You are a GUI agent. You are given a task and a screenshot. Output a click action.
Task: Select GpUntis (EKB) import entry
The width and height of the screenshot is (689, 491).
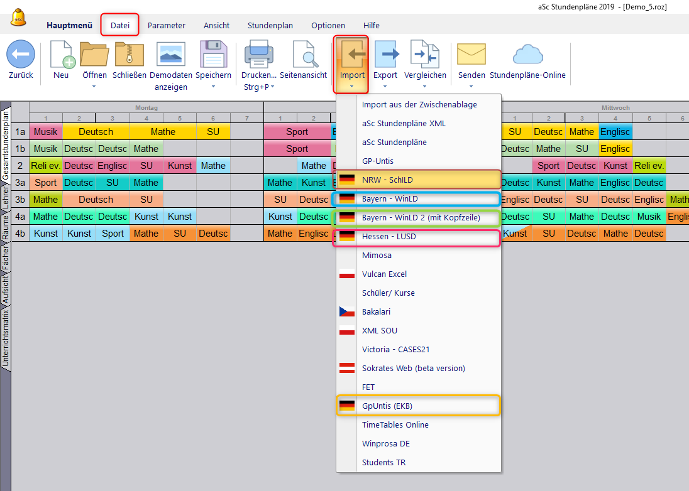(x=419, y=406)
